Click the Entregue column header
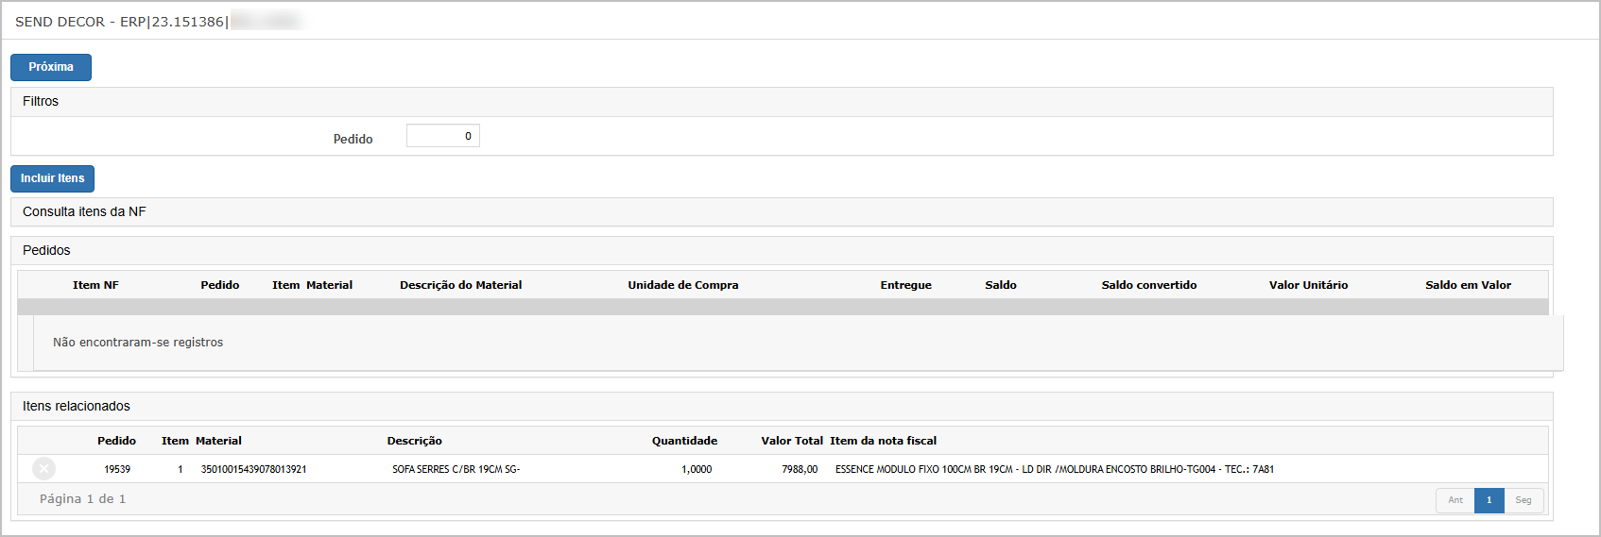This screenshot has width=1601, height=537. 905,285
